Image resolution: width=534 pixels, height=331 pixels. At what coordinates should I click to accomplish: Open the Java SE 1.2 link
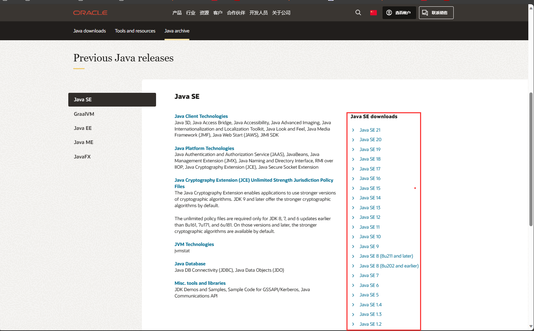(371, 324)
